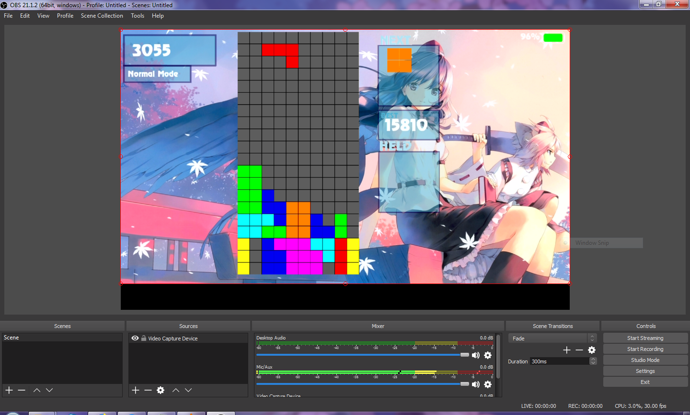
Task: Open source properties gear in Sources panel
Action: click(161, 390)
